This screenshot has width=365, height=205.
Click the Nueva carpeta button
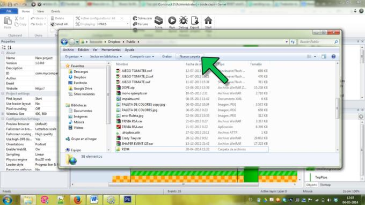coord(189,56)
